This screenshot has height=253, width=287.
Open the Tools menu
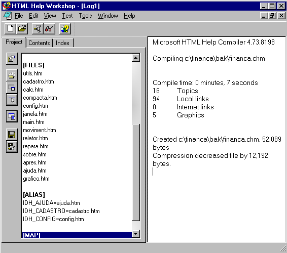tap(85, 16)
